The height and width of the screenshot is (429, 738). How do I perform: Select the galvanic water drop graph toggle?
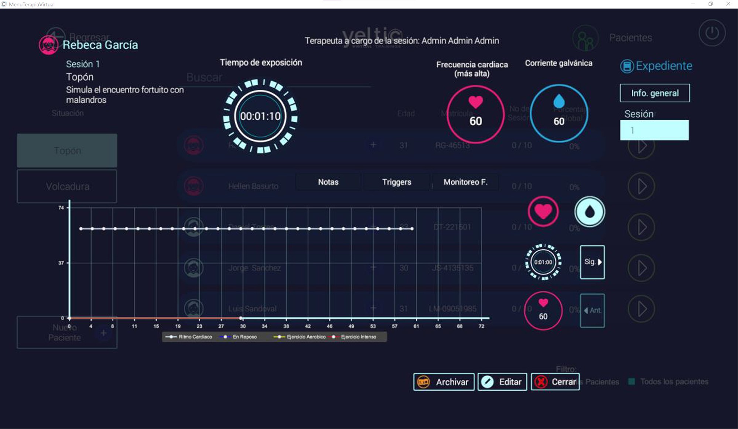tap(590, 212)
